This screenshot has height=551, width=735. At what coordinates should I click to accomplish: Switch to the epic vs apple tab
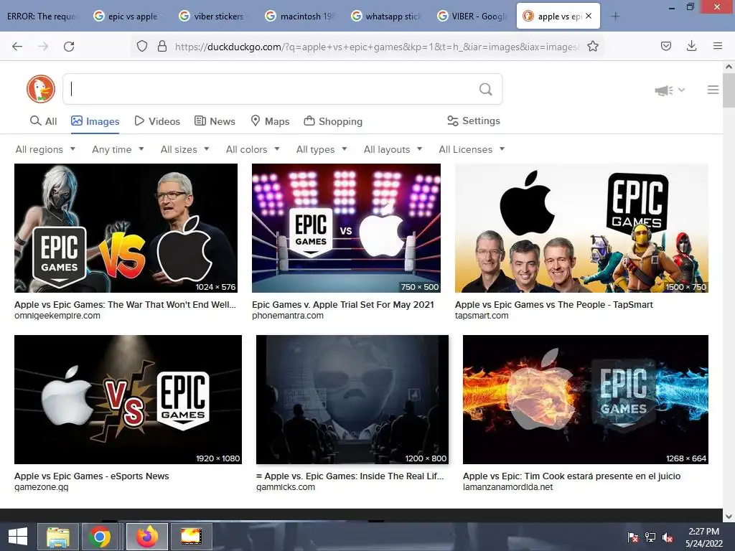coord(128,17)
